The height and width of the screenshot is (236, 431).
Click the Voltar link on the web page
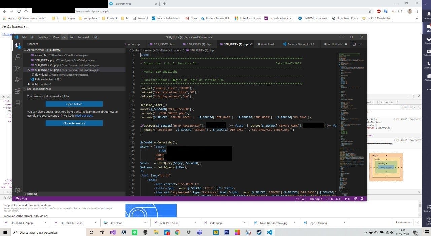pos(8,34)
